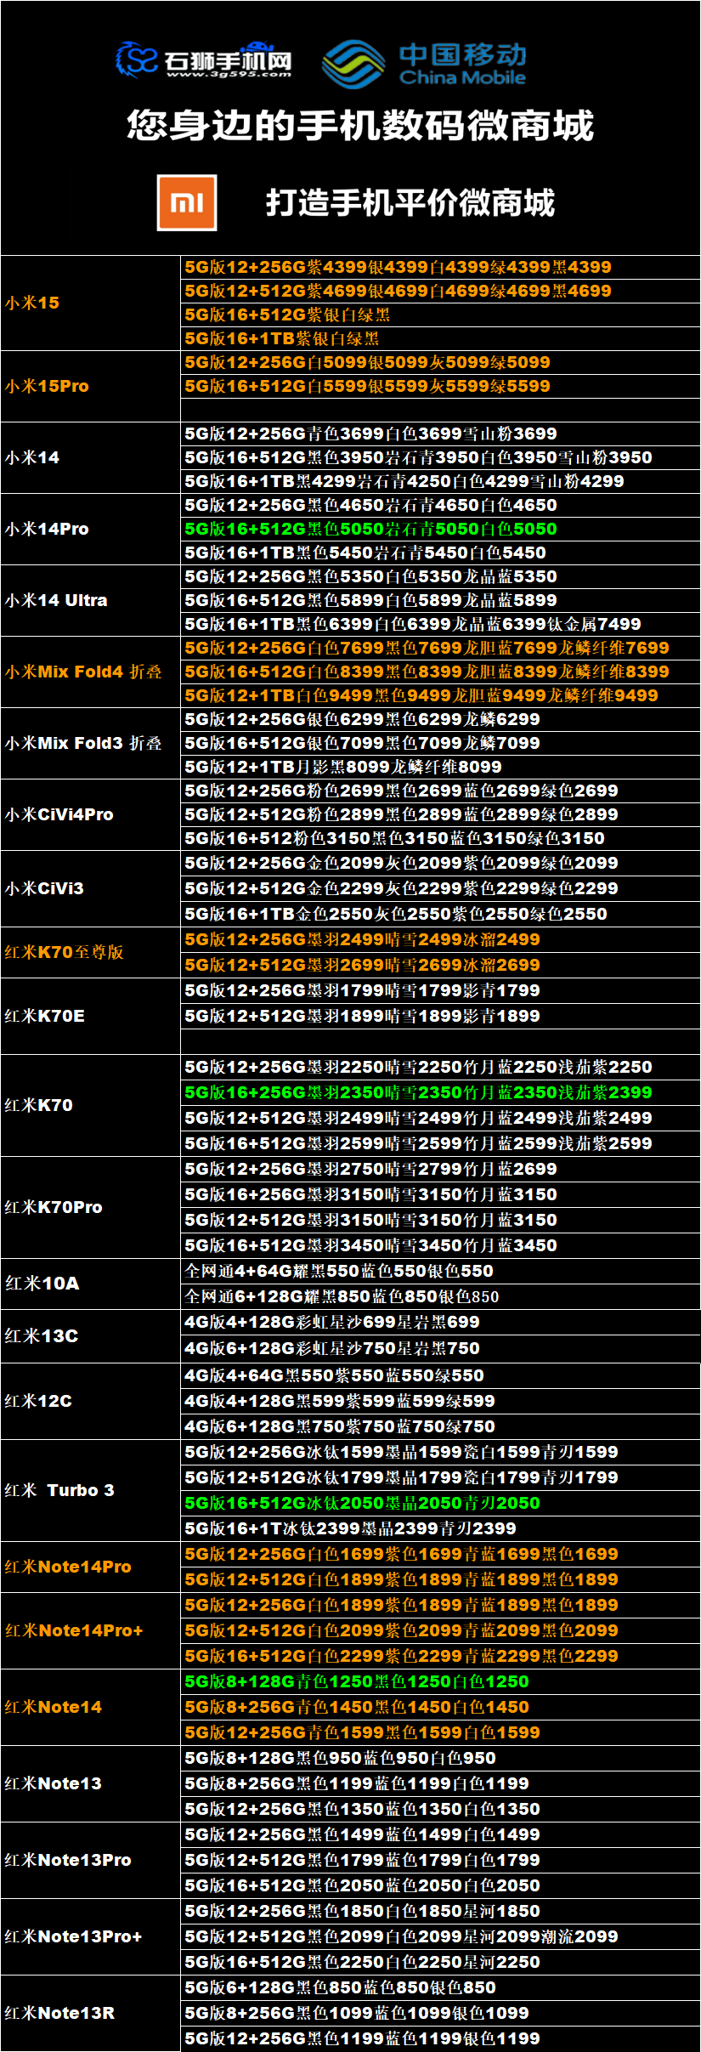This screenshot has width=701, height=2052.
Task: Select row 5G版16+512G墨羽3450晴雪3450
Action: pyautogui.click(x=440, y=1245)
